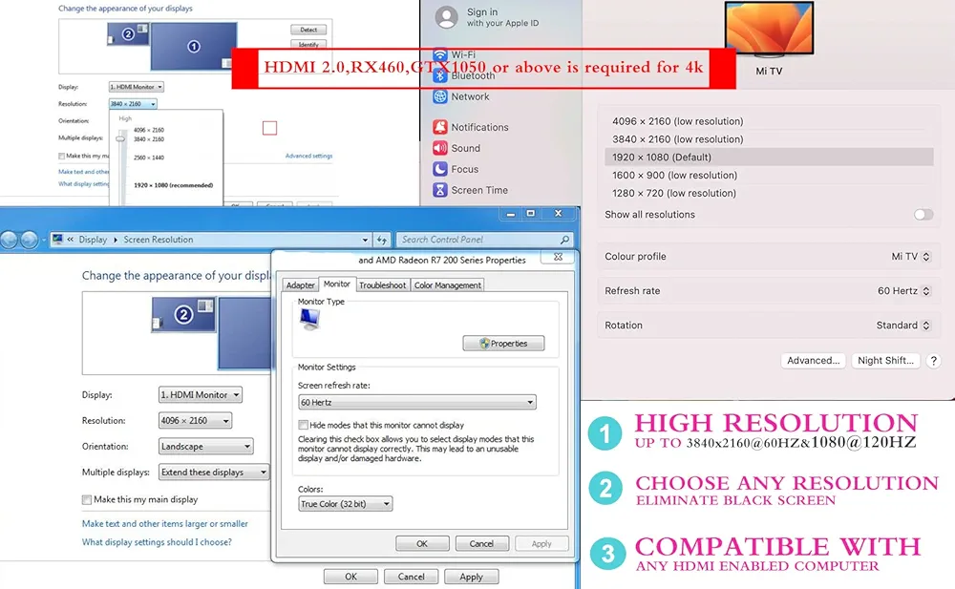Expand the Screen refresh rate 60 Hertz dropdown
Viewport: 955px width, 589px height.
pyautogui.click(x=416, y=403)
